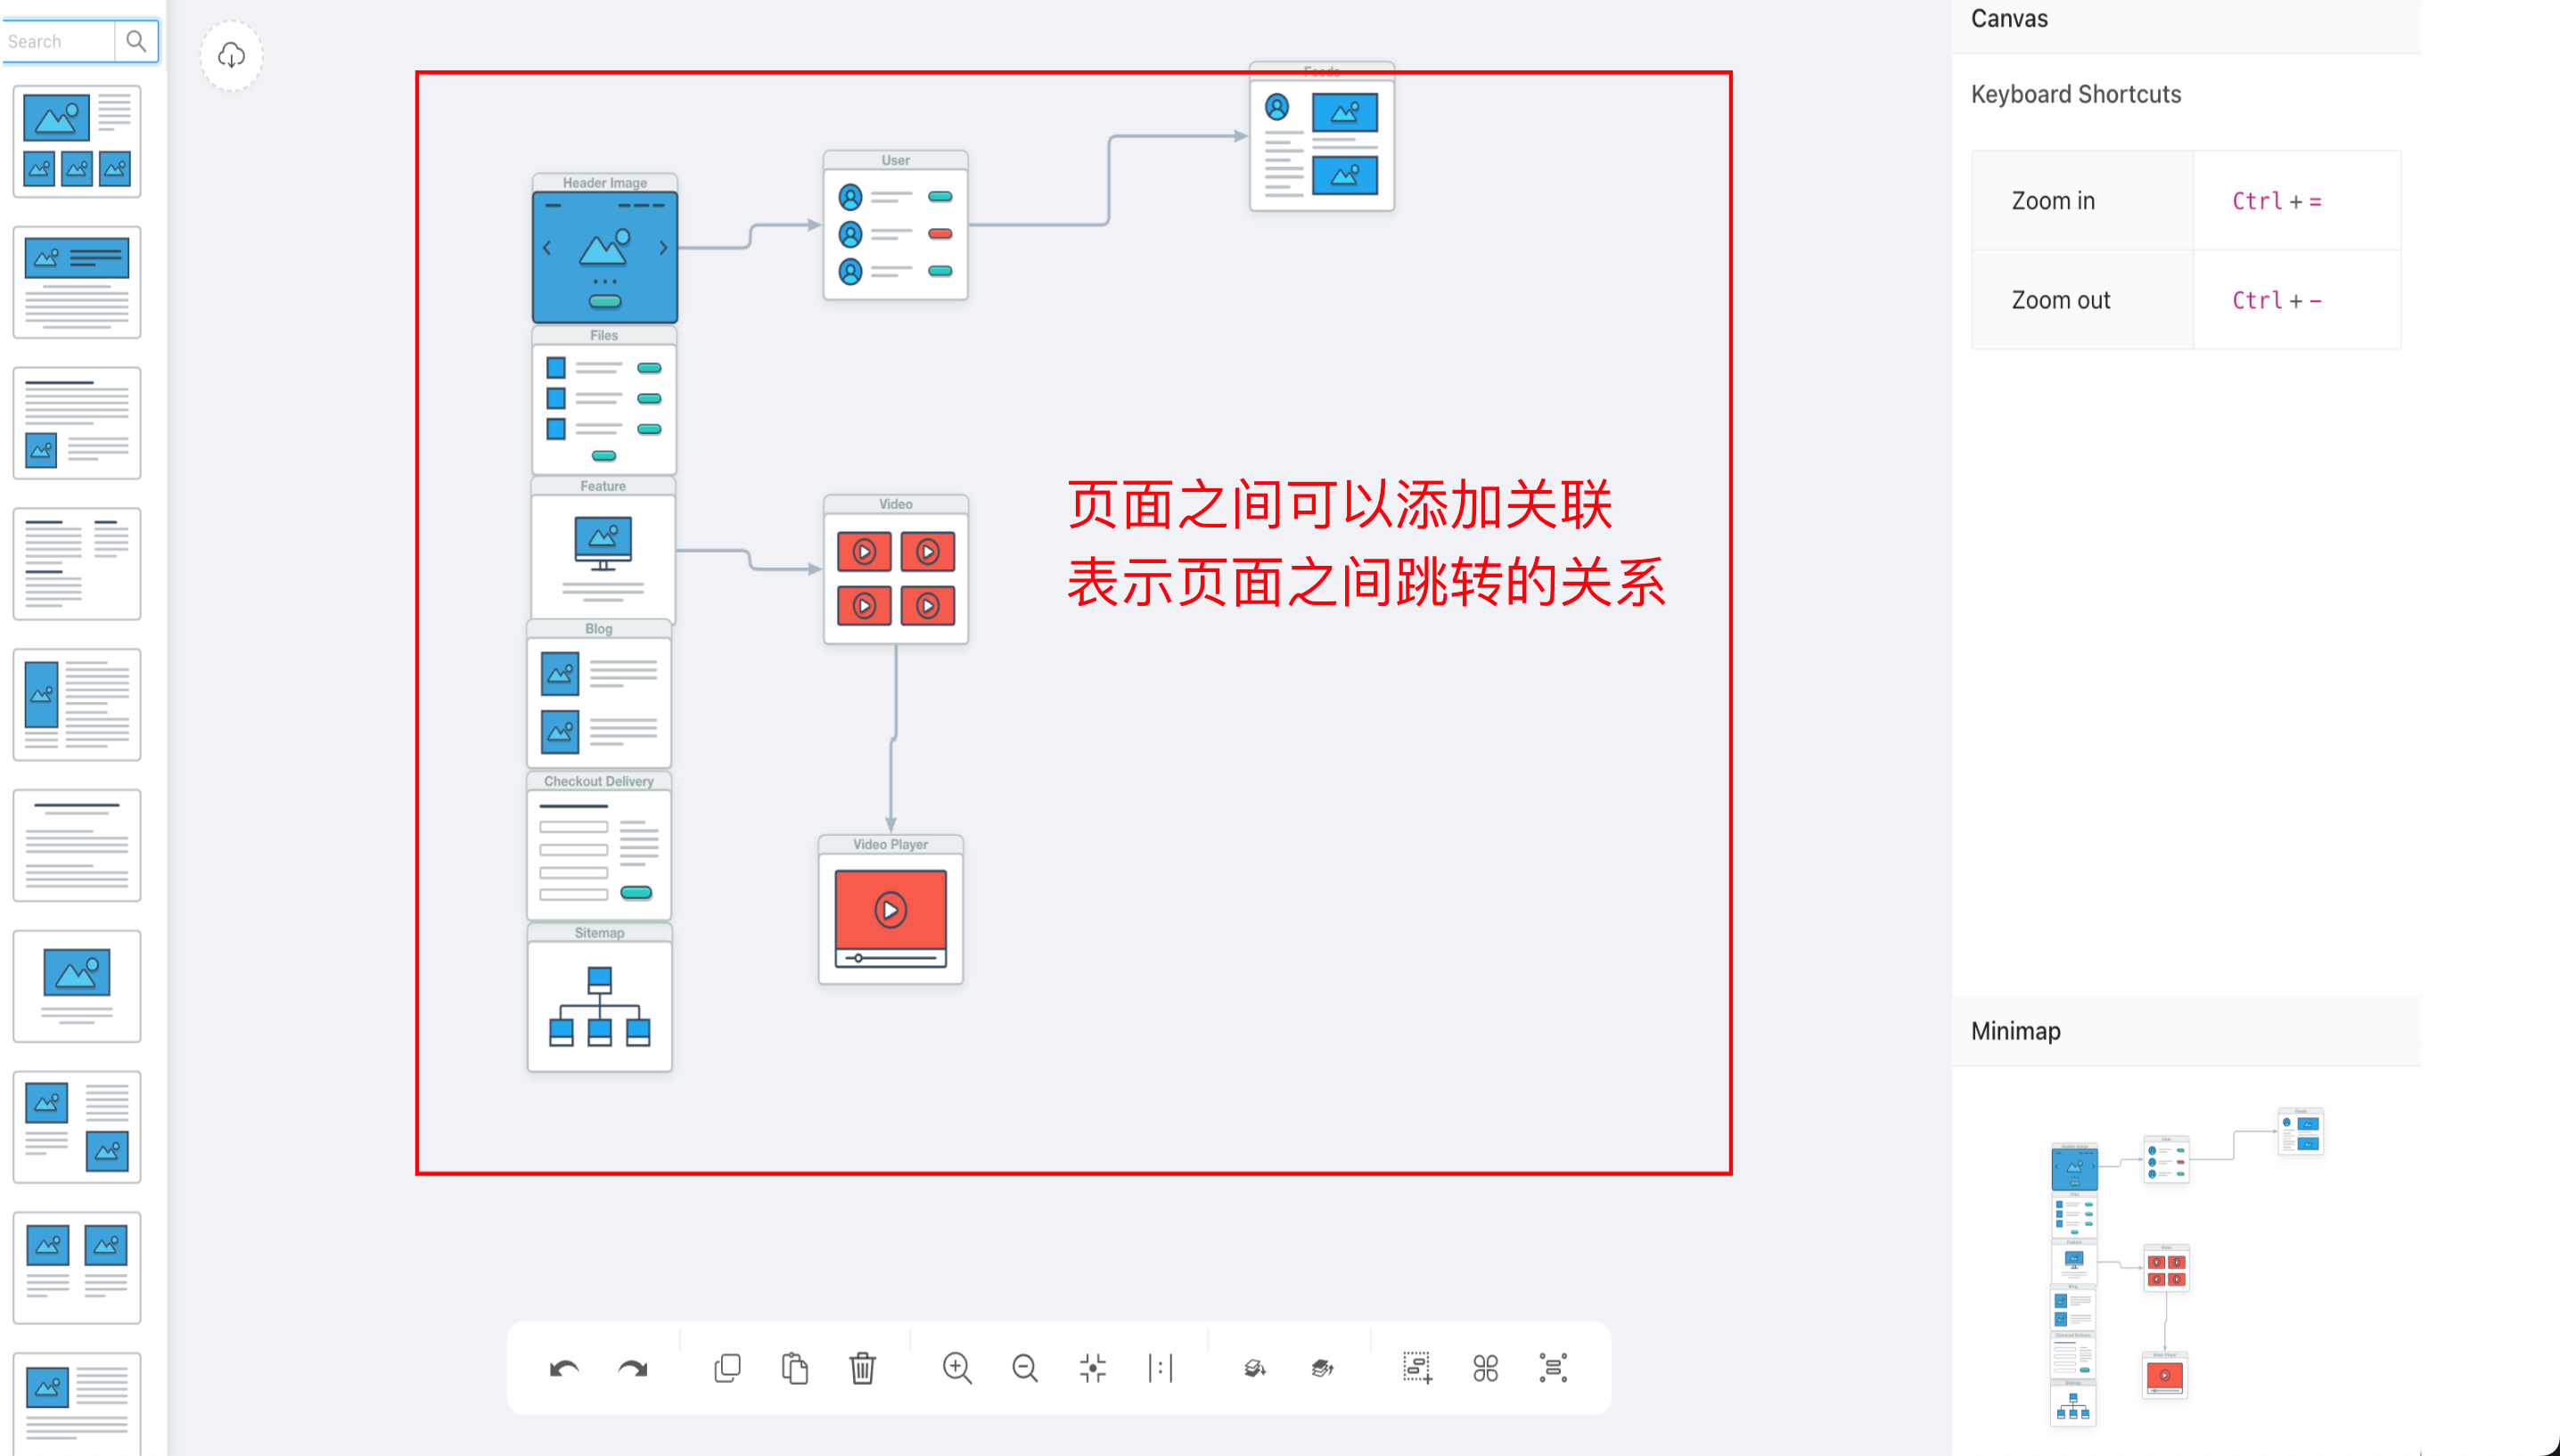Zoom out using the magnifier minus icon

(x=1025, y=1368)
